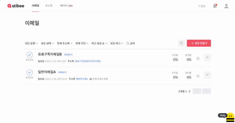The height and width of the screenshot is (123, 235).
Task: Click the sent-status check icon for 일반이메일A
Action: tap(30, 72)
